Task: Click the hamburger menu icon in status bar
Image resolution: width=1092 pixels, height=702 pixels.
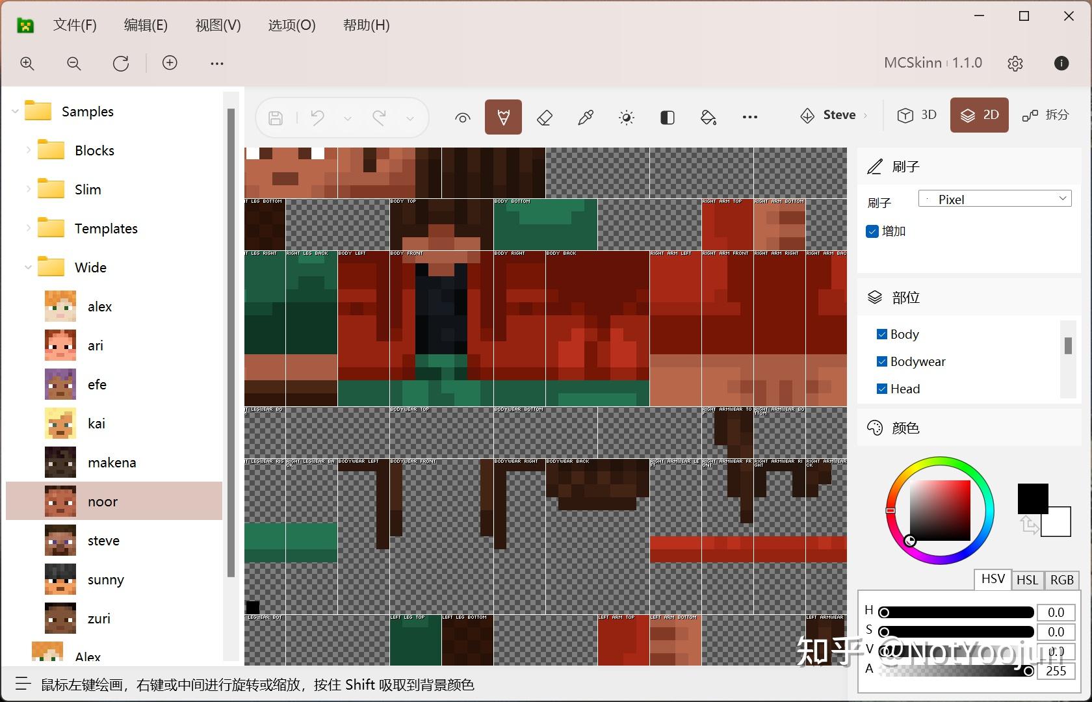Action: [23, 684]
